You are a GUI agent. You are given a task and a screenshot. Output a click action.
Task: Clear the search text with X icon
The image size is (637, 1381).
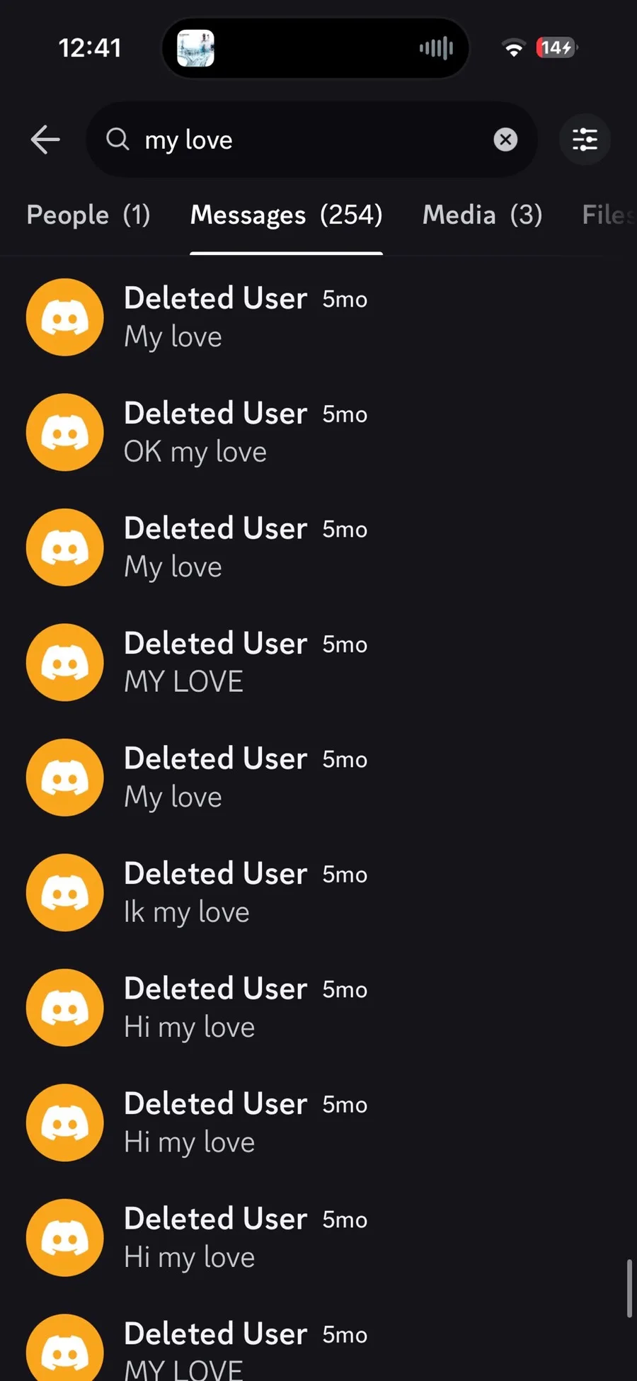(505, 140)
